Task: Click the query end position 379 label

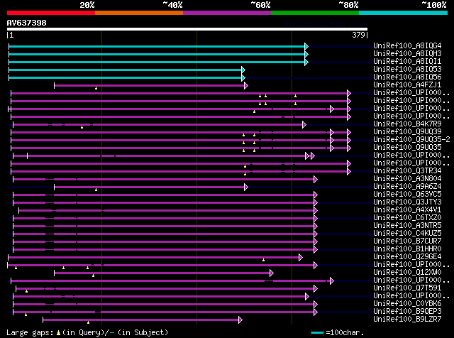Action: point(358,35)
